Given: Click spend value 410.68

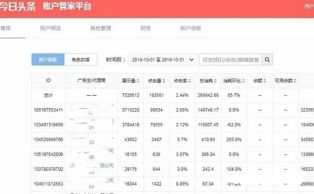Looking at the screenshot, I should (x=208, y=139).
